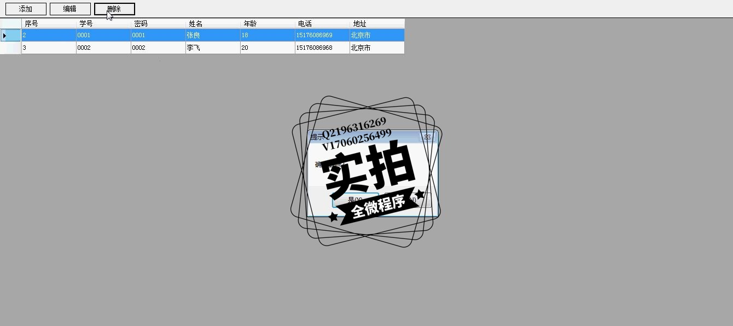Click the 电话 column header

pyautogui.click(x=322, y=24)
